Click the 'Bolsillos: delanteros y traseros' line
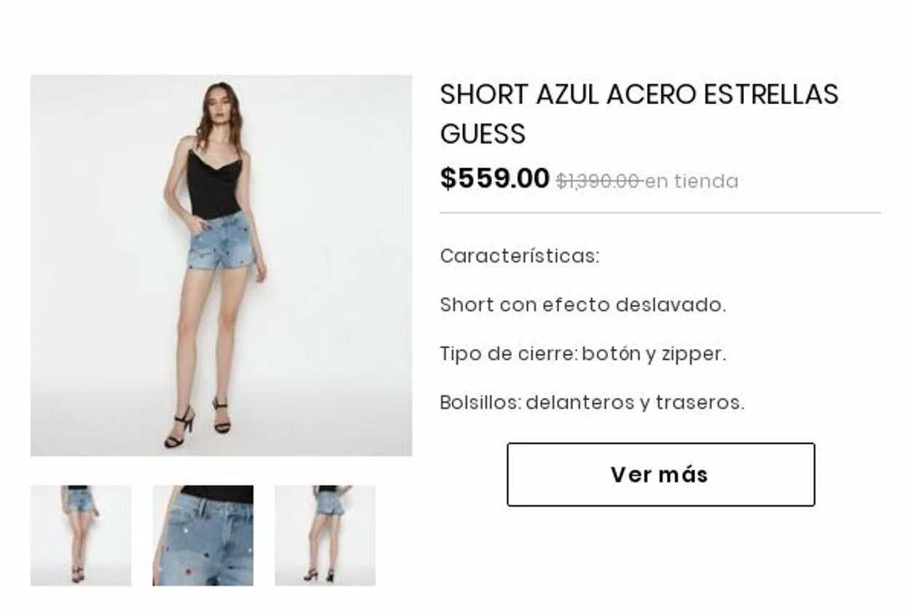This screenshot has height=615, width=910. (592, 402)
